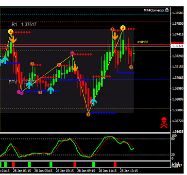Viewport: 187px width, 175px height.
Task: Select cyan up arrow above 28 Jan 05:15
Action: pos(51,90)
